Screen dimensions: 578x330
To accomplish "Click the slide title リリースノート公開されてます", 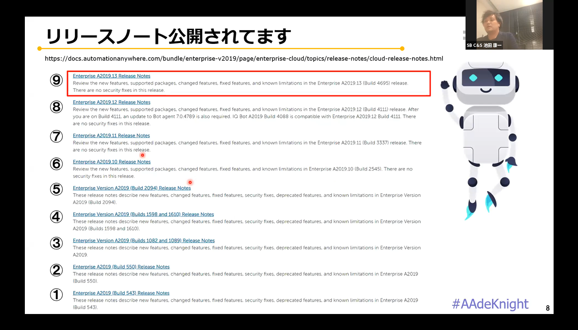I will tap(169, 36).
